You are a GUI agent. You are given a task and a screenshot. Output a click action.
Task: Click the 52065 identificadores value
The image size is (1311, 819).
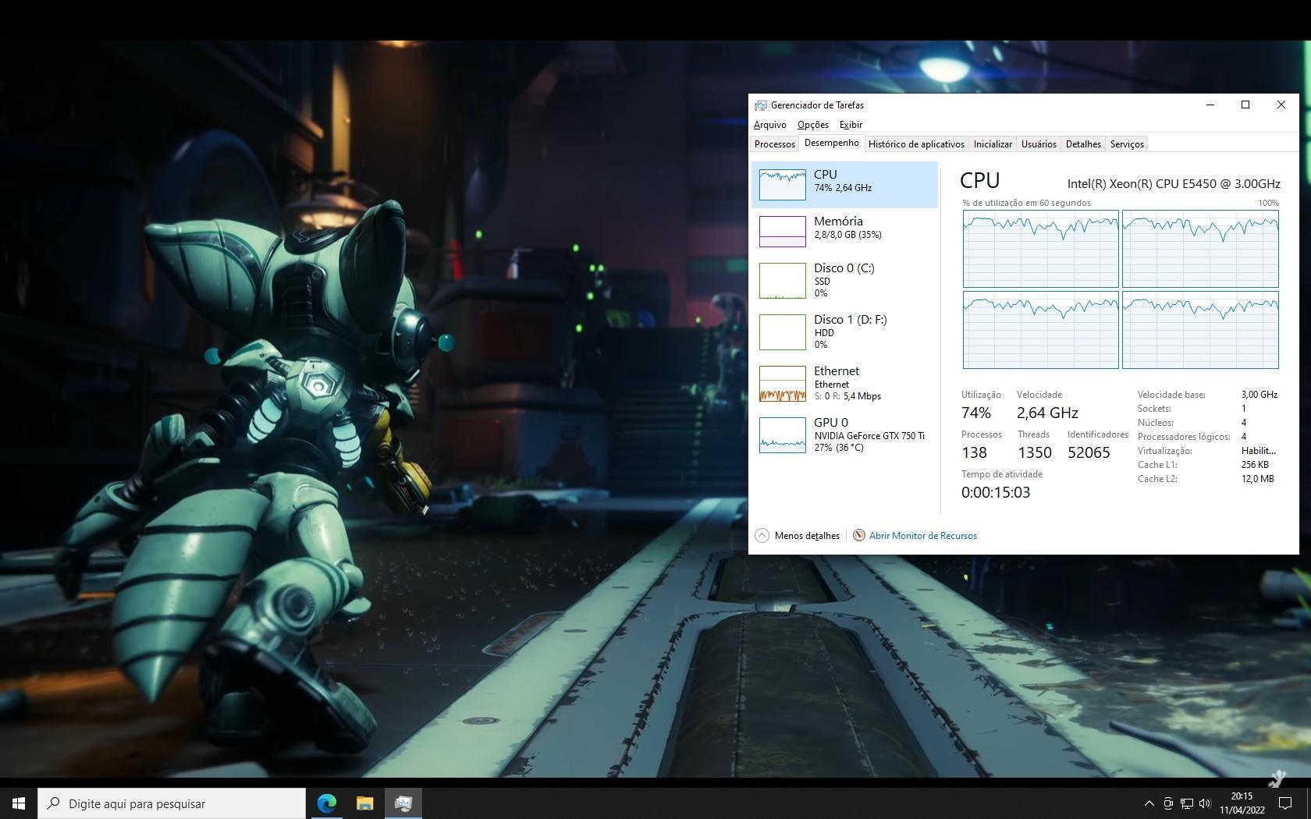1089,452
